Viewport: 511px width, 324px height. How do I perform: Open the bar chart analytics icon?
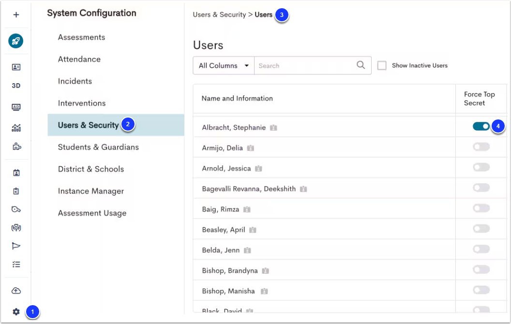click(16, 128)
